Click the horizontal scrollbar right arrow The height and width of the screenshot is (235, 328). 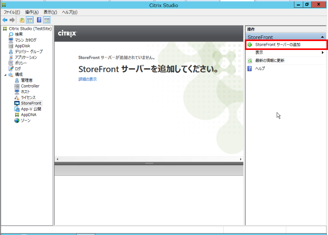(241, 159)
